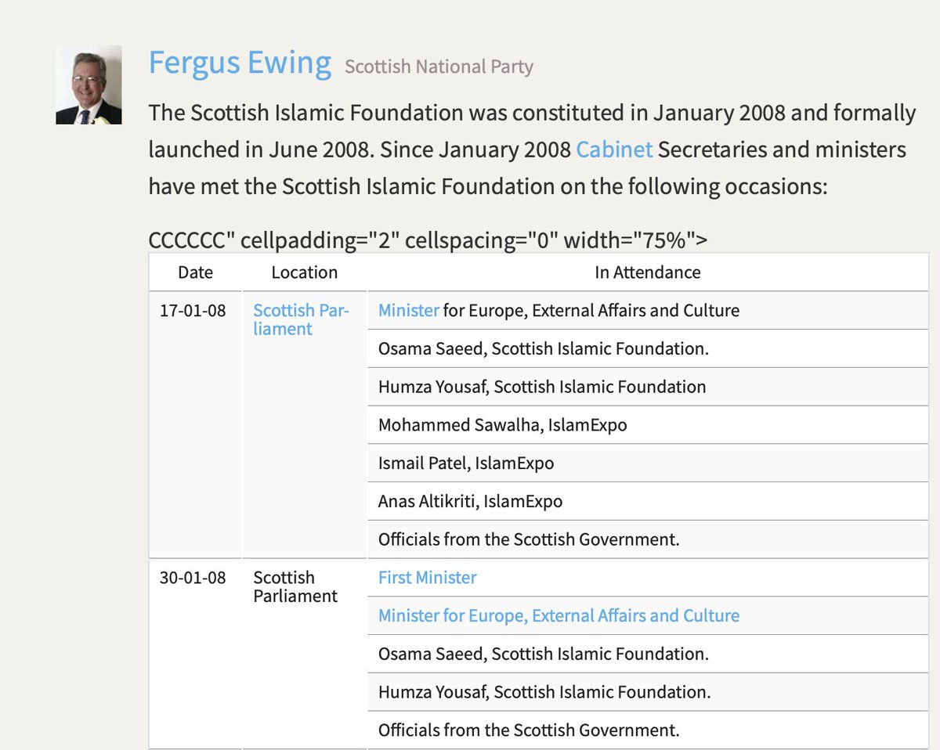The height and width of the screenshot is (750, 940).
Task: Click the Anas Altikriti, IslamExpo row
Action: click(x=647, y=501)
